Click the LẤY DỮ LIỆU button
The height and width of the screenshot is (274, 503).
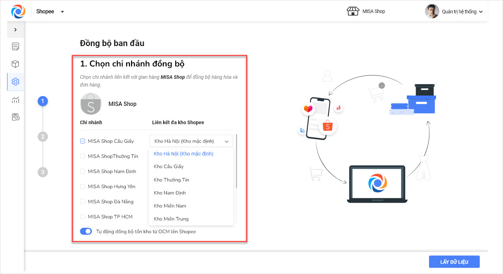click(x=454, y=262)
